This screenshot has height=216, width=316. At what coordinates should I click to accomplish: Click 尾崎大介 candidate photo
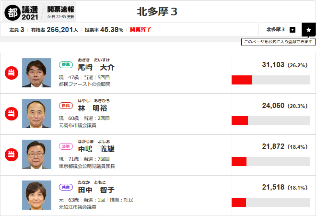pos(36,72)
